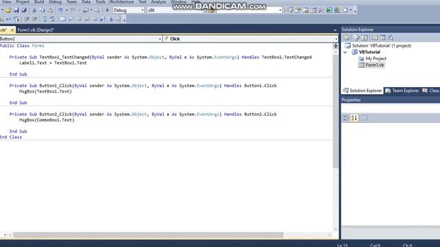This screenshot has height=247, width=440.
Task: Open the Tools menu
Action: point(100,2)
